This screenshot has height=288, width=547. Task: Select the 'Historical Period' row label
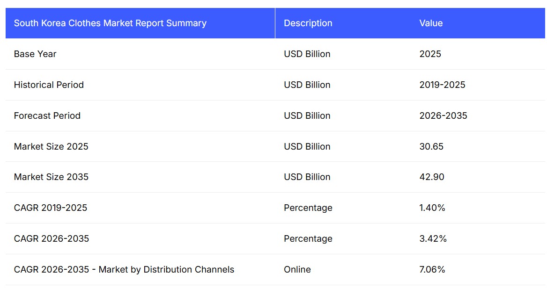(49, 85)
